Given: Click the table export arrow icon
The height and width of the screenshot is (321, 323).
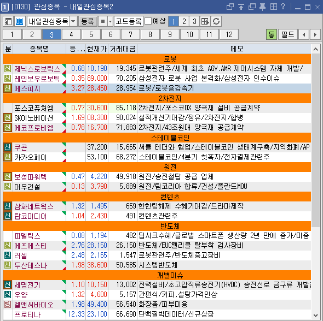Looking at the screenshot, I should coord(205,21).
